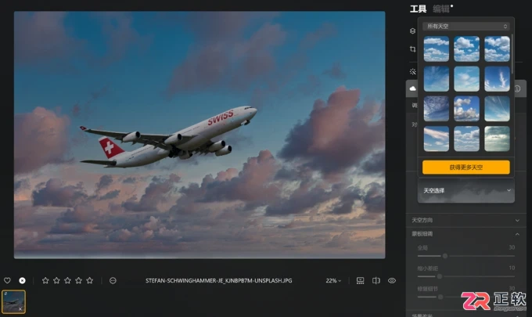Viewport: 532px width, 317px height.
Task: Expand the 天空方向 section
Action: pyautogui.click(x=465, y=220)
